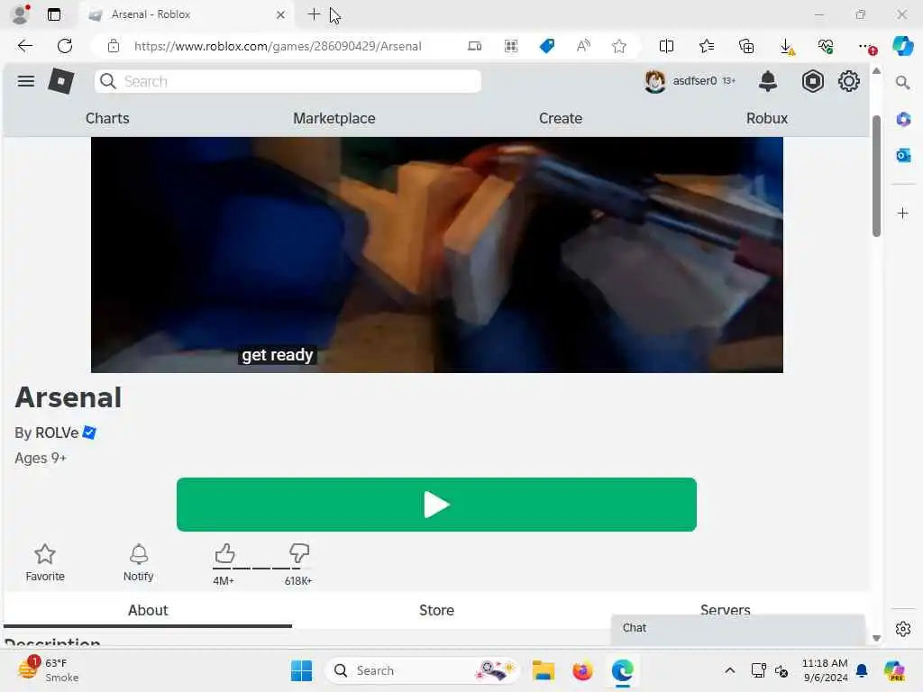Open QR code generator icon in address bar
This screenshot has width=923, height=692.
511,46
